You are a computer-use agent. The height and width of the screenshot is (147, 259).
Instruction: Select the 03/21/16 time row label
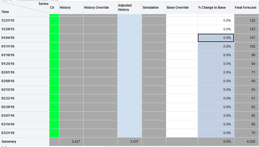(x=25, y=133)
